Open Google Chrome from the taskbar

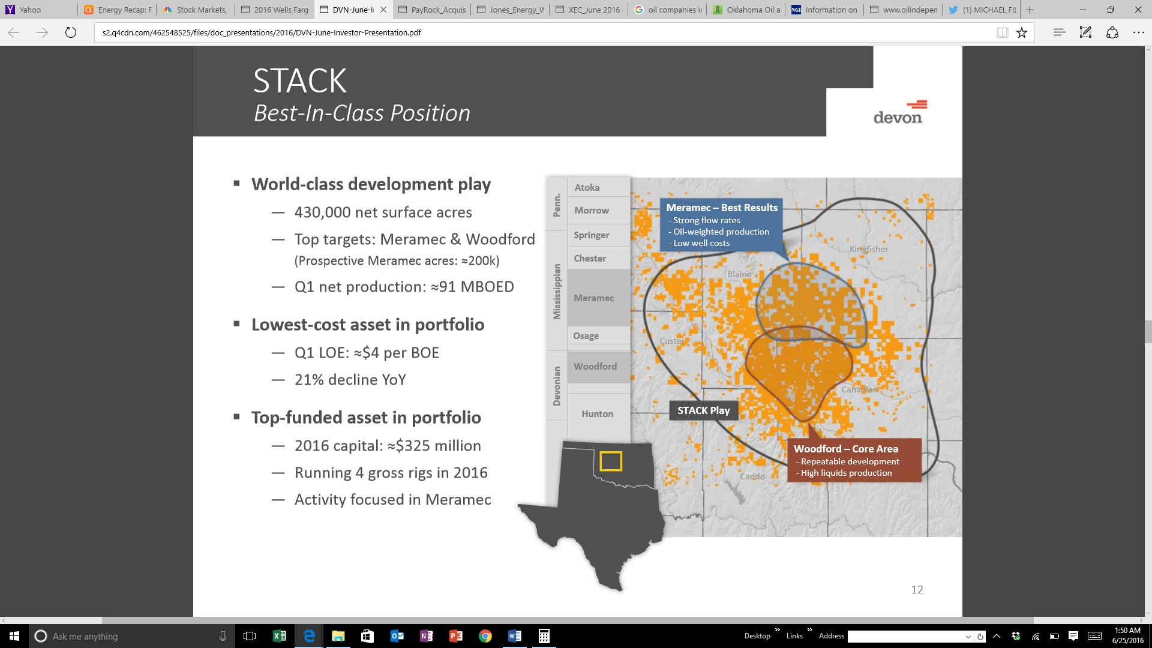pyautogui.click(x=485, y=636)
